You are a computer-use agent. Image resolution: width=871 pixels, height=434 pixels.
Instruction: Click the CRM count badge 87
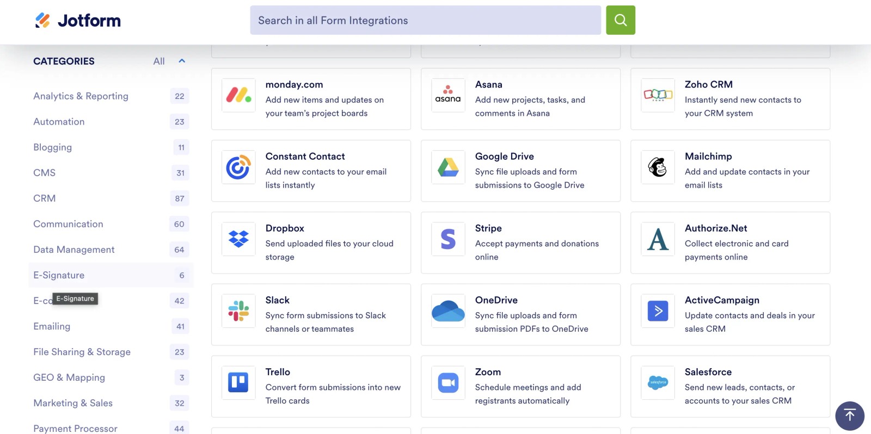(180, 199)
